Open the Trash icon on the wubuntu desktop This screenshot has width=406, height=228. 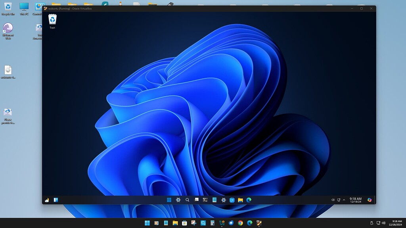coord(52,19)
